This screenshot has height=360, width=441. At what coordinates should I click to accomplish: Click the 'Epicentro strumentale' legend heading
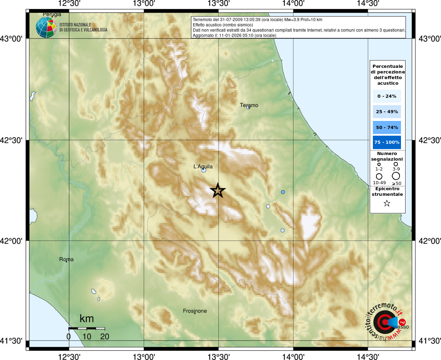387,192
